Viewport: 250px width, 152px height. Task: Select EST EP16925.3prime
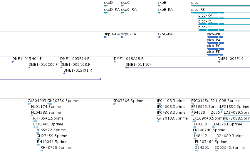coord(206,107)
